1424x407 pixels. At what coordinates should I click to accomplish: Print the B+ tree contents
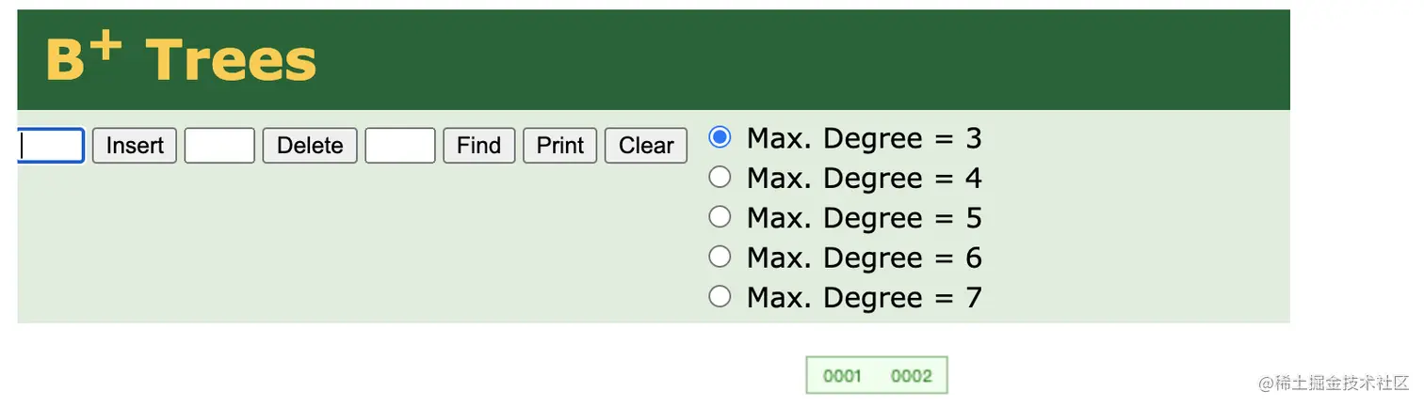[560, 146]
